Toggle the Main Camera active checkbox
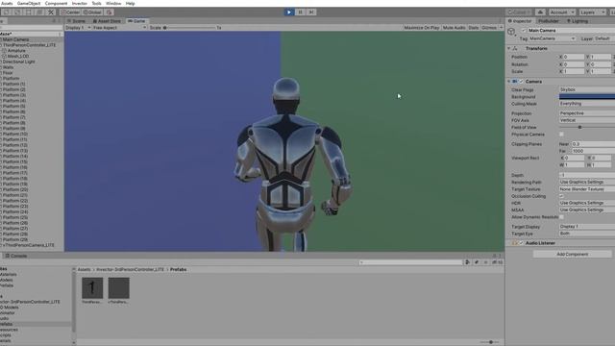This screenshot has width=615, height=346. click(524, 30)
